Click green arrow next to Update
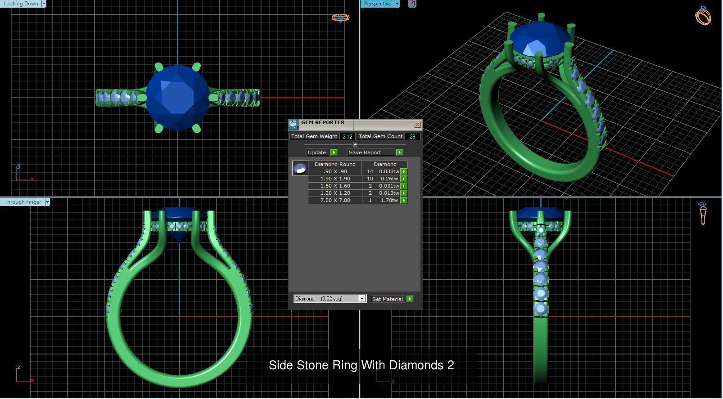 [334, 152]
